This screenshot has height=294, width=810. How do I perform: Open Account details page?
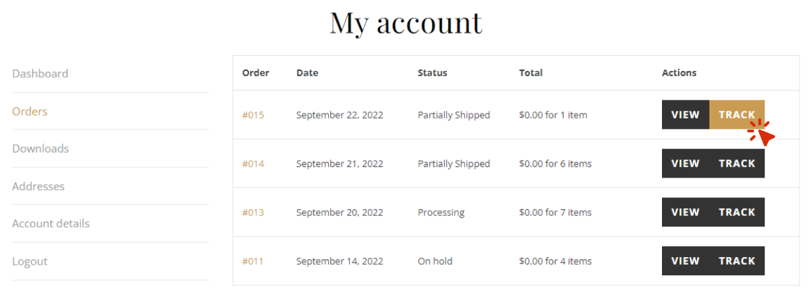[51, 224]
